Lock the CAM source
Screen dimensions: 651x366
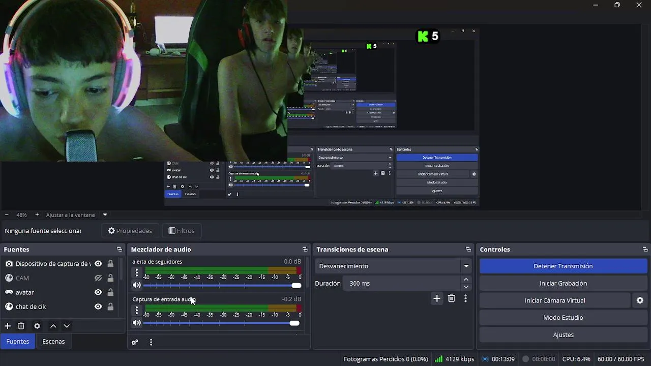(x=110, y=278)
